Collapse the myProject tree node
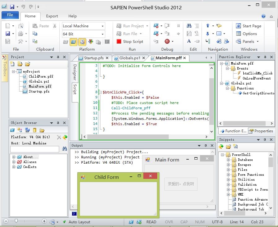This screenshot has height=227, width=278. [14, 71]
